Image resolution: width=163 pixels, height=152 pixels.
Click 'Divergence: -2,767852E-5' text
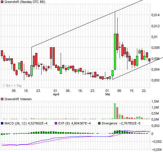121,123
